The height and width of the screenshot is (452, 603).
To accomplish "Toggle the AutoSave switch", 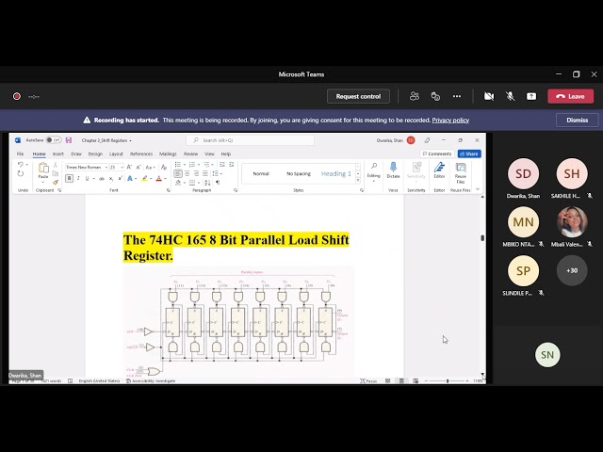I will click(x=54, y=140).
